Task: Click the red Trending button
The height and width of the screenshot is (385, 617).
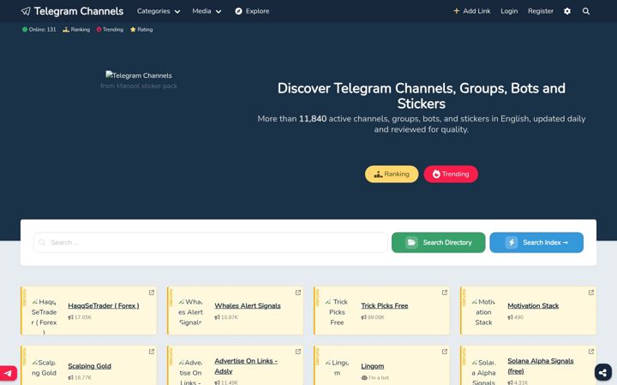Action: click(x=451, y=174)
